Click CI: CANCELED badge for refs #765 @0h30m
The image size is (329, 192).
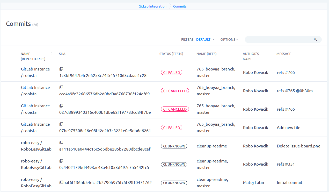click(175, 91)
